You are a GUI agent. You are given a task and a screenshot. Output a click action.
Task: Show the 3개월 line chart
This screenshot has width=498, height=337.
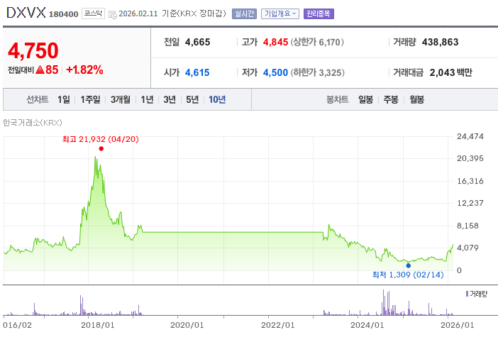click(121, 99)
